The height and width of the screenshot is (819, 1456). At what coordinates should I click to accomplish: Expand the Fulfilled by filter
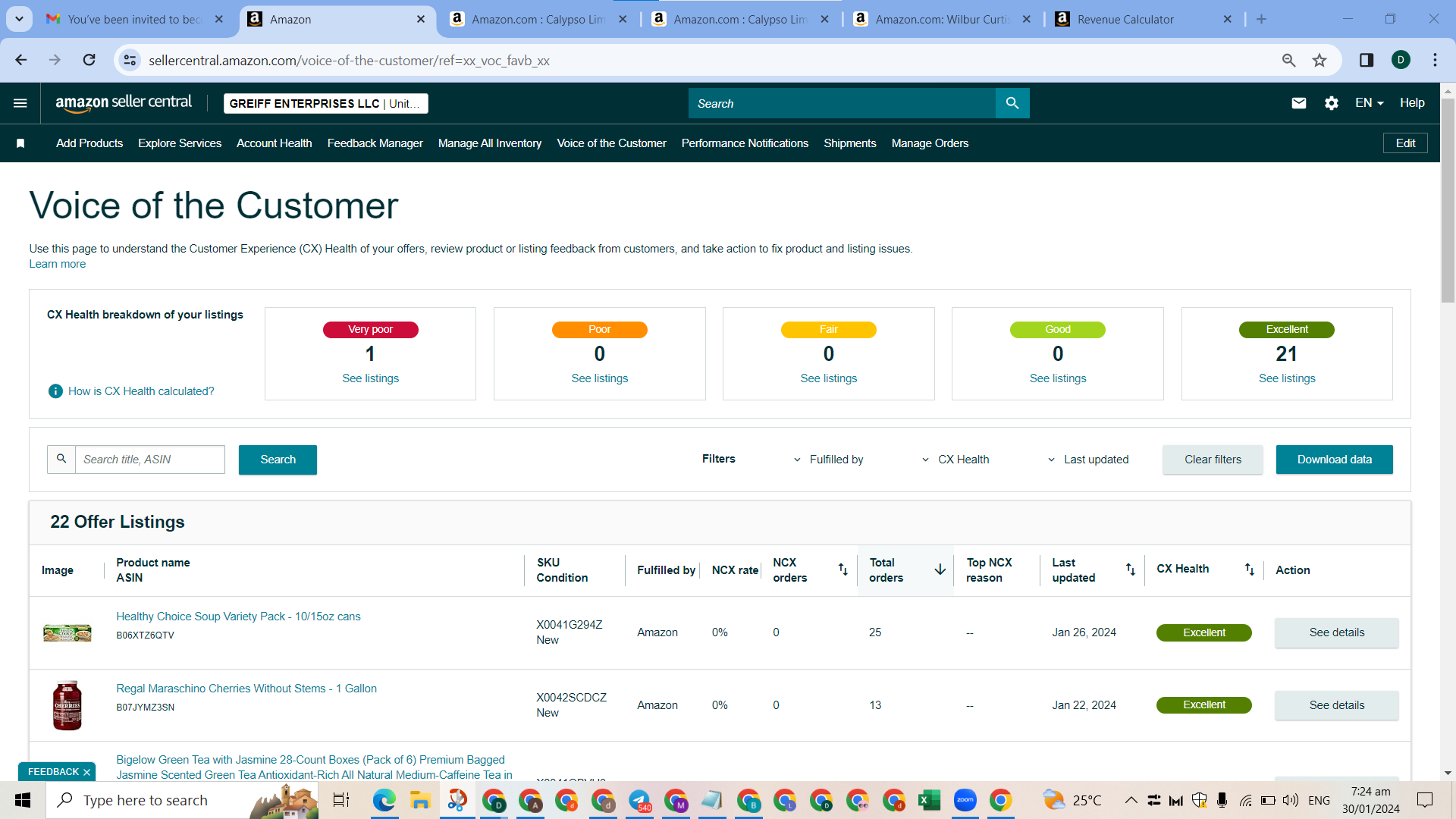tap(828, 460)
